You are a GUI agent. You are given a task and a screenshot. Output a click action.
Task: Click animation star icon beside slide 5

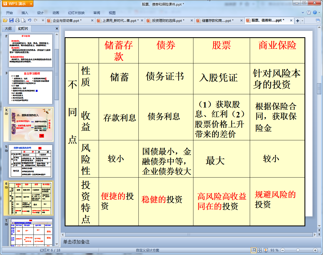pos(6,151)
